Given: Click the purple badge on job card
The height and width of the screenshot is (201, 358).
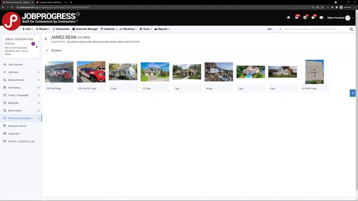Looking at the screenshot, I should click(x=33, y=44).
